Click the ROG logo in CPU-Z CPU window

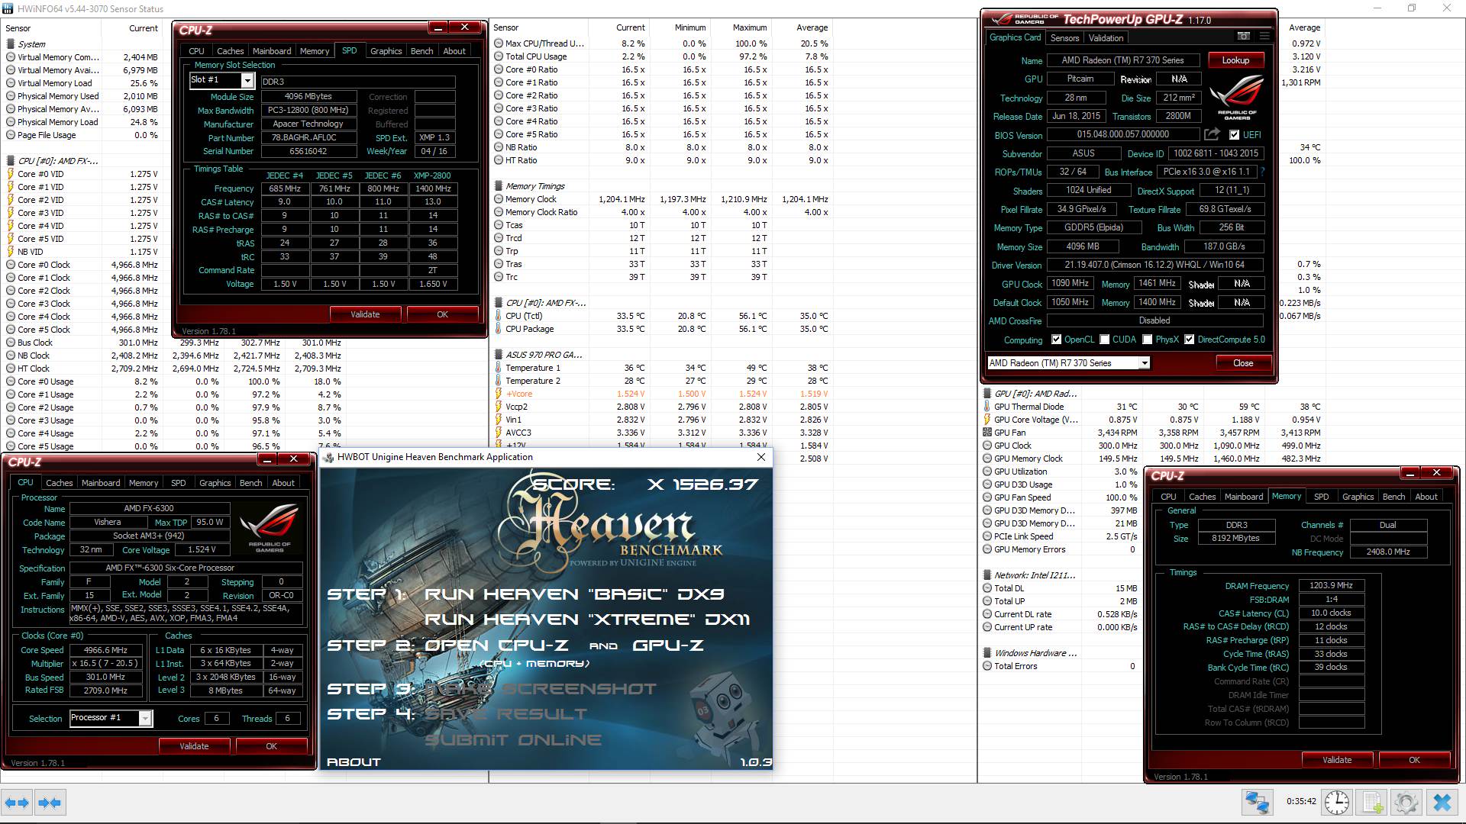tap(269, 526)
